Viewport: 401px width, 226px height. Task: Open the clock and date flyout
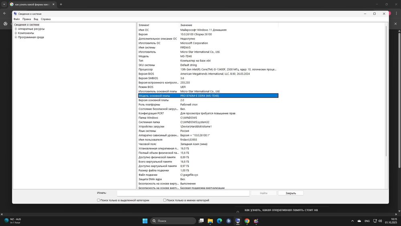click(x=391, y=221)
